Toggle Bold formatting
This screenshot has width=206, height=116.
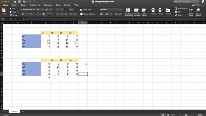pyautogui.click(x=23, y=14)
